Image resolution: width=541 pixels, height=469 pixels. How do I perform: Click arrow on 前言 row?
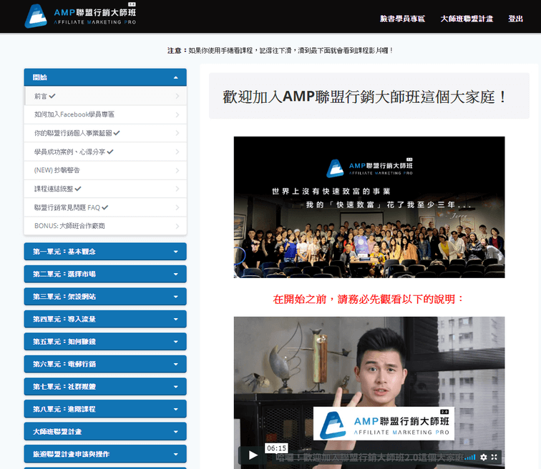(x=177, y=96)
